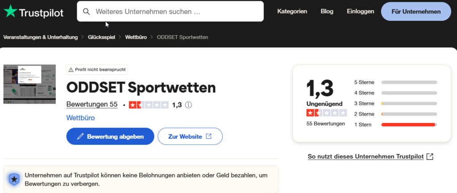Open the ODDSET website screenshot thumbnail
The width and height of the screenshot is (457, 193).
[x=29, y=84]
